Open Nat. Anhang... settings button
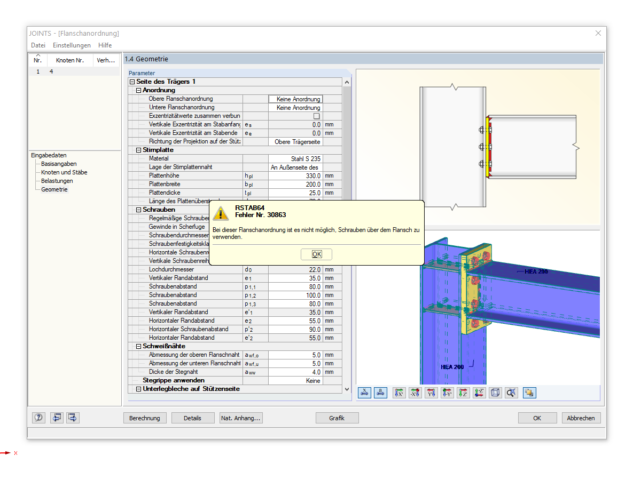 pyautogui.click(x=240, y=418)
